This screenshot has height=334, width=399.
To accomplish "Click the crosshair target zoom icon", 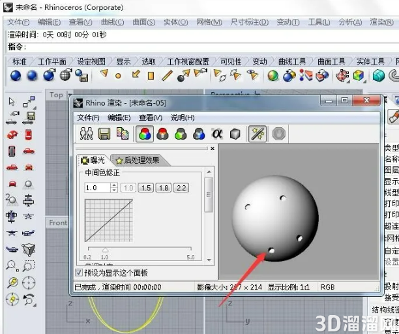I will click(29, 282).
